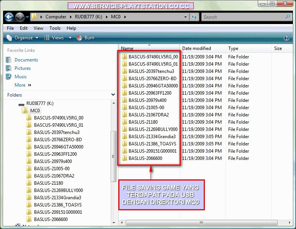Open the File menu

pyautogui.click(x=10, y=28)
